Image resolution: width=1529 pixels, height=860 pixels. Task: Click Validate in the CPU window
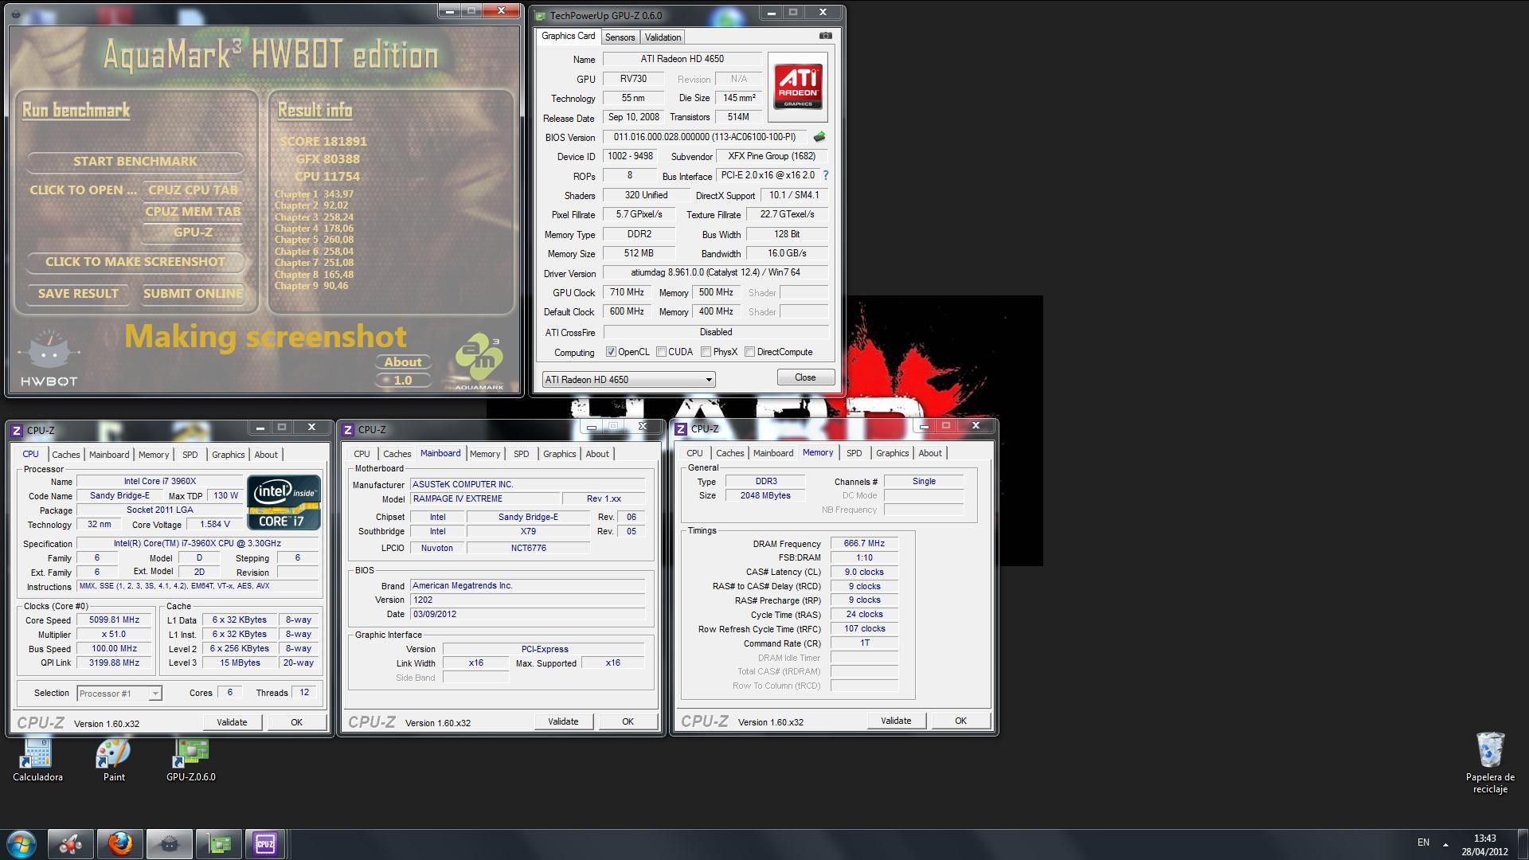click(232, 722)
